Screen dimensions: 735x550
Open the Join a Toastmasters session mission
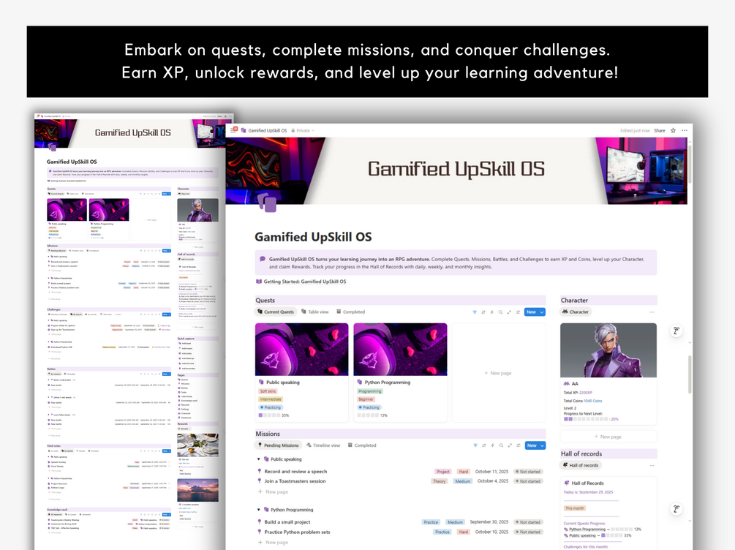(295, 481)
